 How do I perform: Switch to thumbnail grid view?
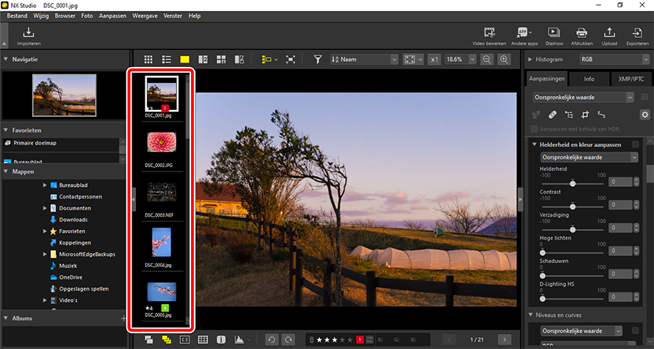pos(148,60)
